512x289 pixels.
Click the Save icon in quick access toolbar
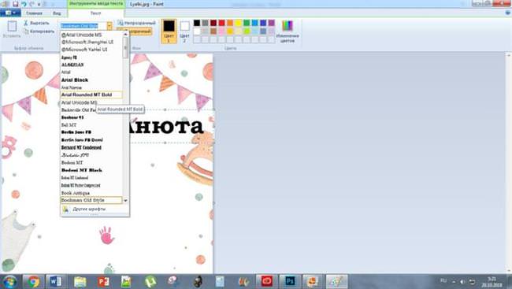tap(15, 4)
